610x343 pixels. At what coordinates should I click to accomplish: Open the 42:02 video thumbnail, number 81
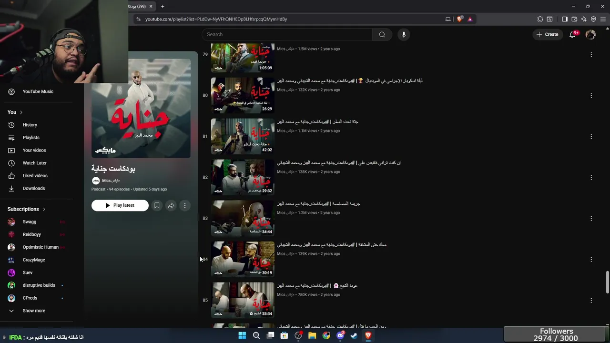[x=243, y=136]
